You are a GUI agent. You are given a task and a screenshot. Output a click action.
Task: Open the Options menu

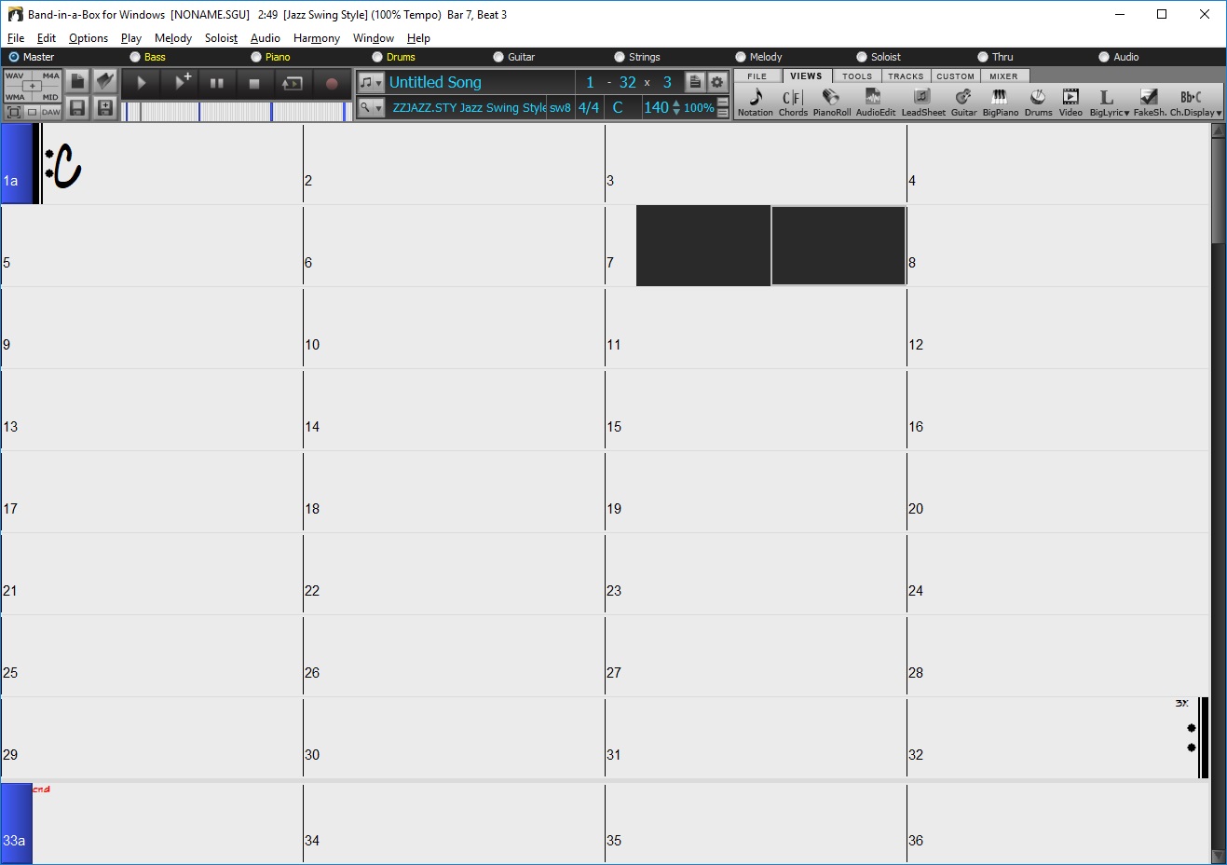89,38
